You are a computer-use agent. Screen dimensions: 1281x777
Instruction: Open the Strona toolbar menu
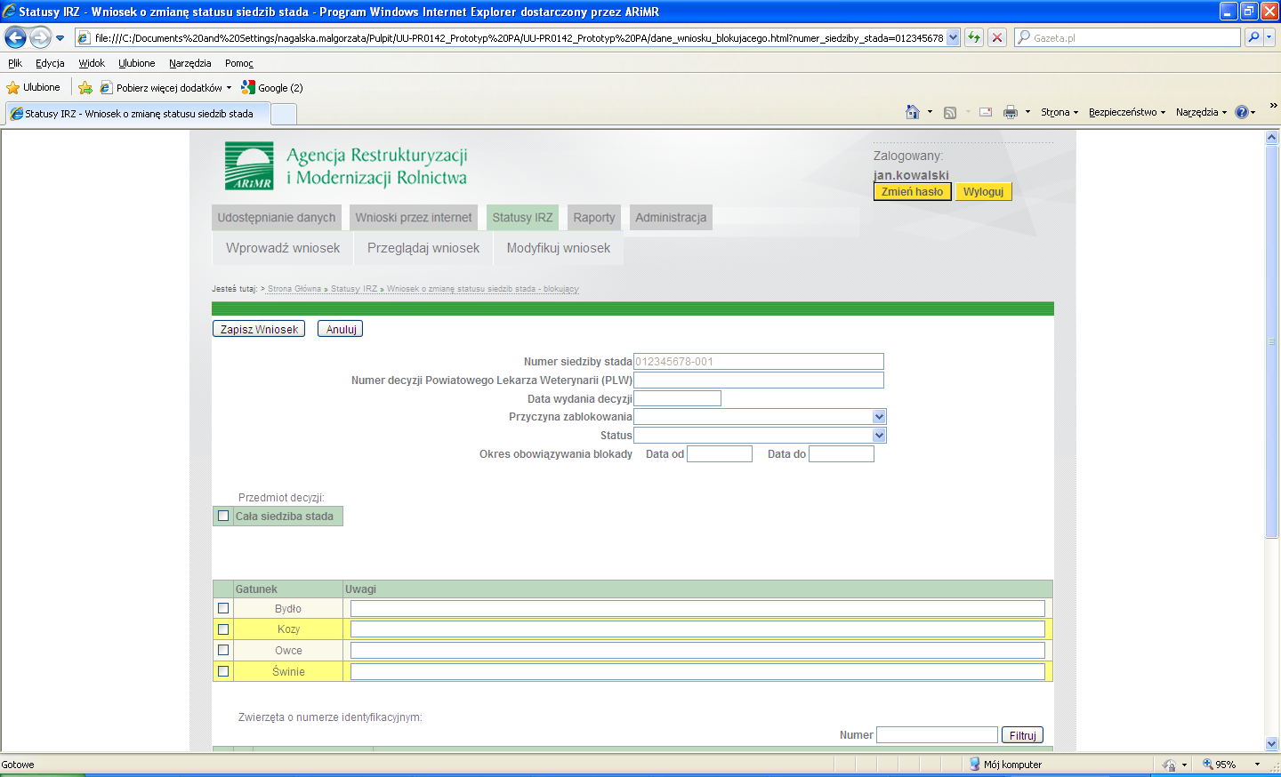click(1059, 112)
